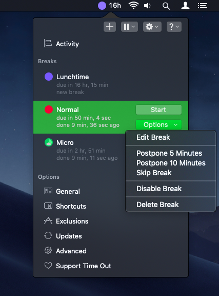The height and width of the screenshot is (296, 219).
Task: Select Postpone 10 Minutes
Action: [171, 163]
